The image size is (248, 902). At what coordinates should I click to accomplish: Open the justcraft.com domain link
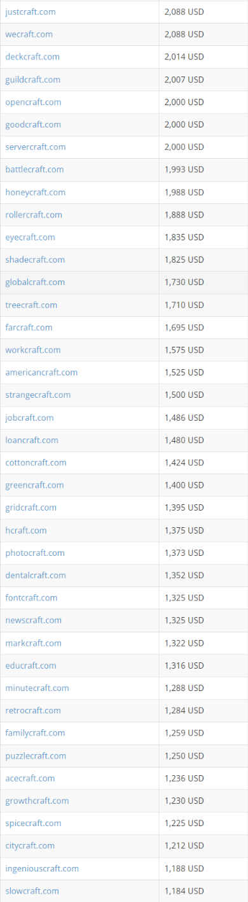(x=31, y=12)
